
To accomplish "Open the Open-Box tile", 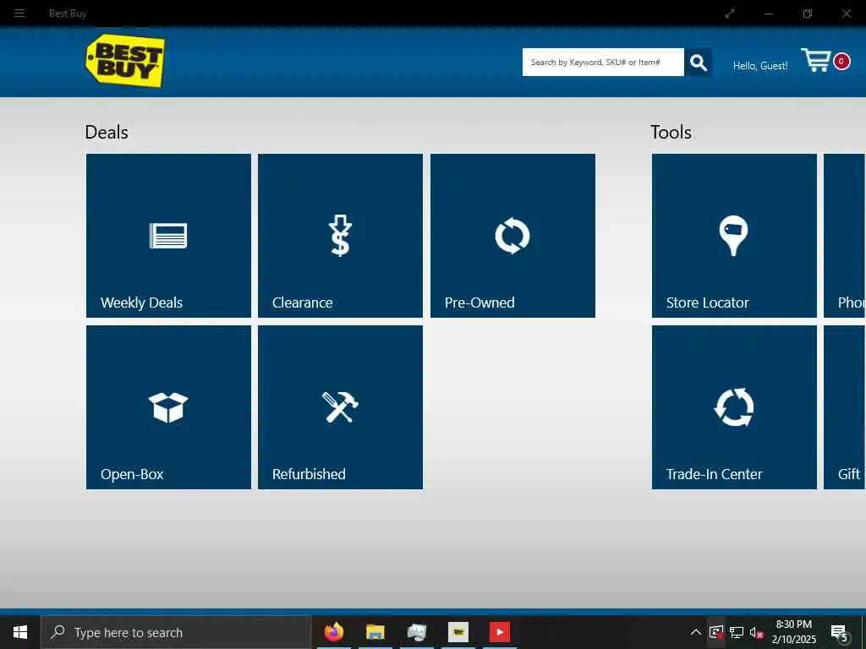I will pyautogui.click(x=168, y=407).
